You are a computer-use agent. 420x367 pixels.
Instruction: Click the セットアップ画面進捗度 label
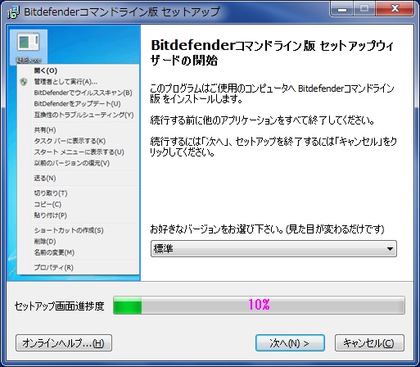59,306
